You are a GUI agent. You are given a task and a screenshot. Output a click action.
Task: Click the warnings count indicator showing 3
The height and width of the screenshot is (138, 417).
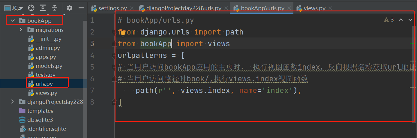point(389,20)
